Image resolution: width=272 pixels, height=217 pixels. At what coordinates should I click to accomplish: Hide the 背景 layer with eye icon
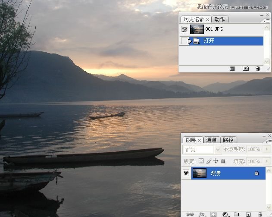pyautogui.click(x=186, y=173)
